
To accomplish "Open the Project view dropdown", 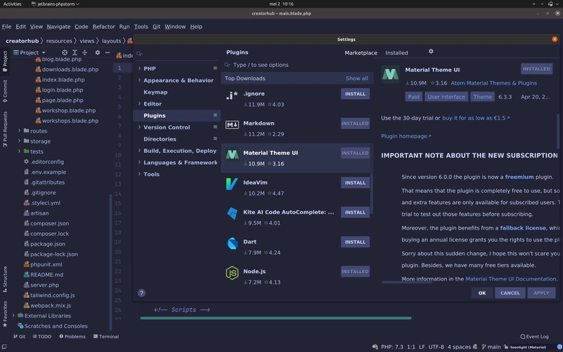I will coord(30,52).
